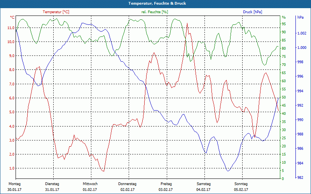This screenshot has height=194, width=311.
Task: Click the '65' humidity axis value
Action: (x=284, y=73)
